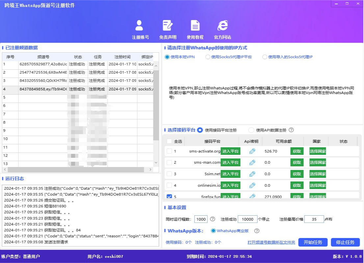Check the sms-man.com platform checkbox
The image size is (364, 263).
coord(169,162)
